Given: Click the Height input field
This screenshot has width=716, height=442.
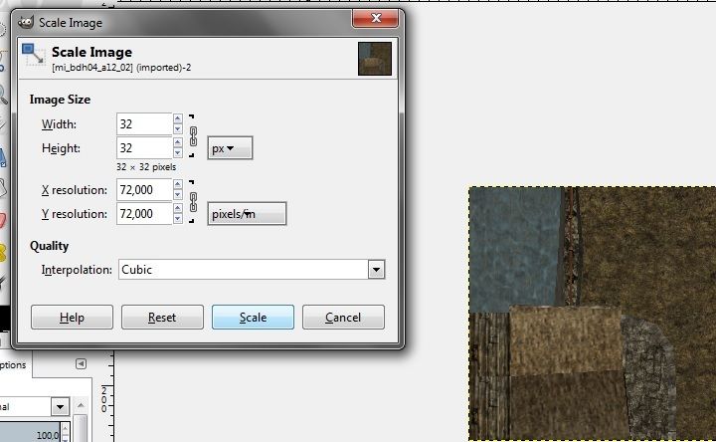Looking at the screenshot, I should (x=143, y=148).
